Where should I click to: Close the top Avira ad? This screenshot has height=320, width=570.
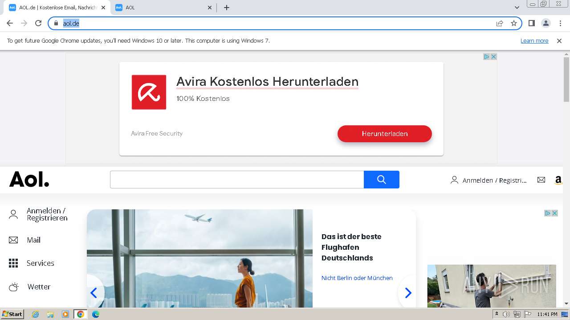[x=493, y=57]
